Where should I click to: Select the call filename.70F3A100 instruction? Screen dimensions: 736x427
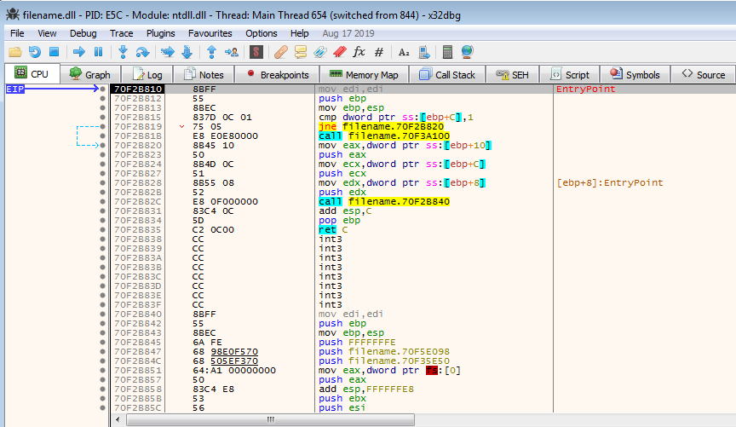click(383, 136)
